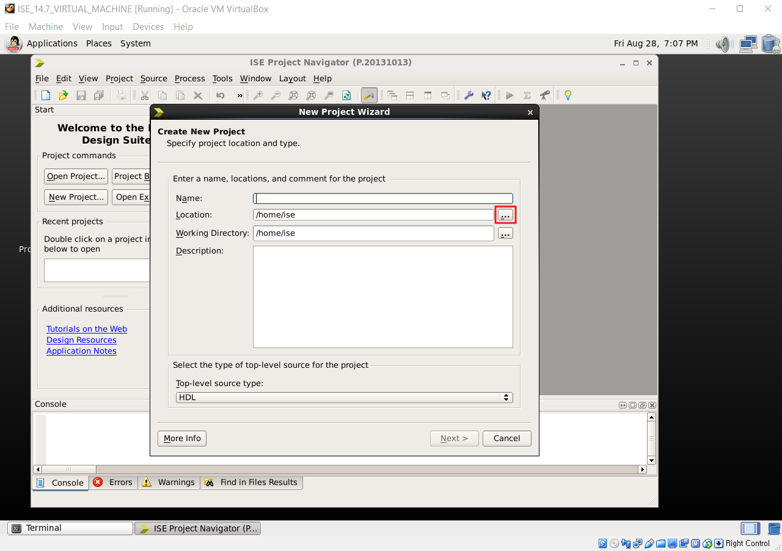Image resolution: width=782 pixels, height=551 pixels.
Task: Click the New file toolbar icon
Action: [46, 95]
